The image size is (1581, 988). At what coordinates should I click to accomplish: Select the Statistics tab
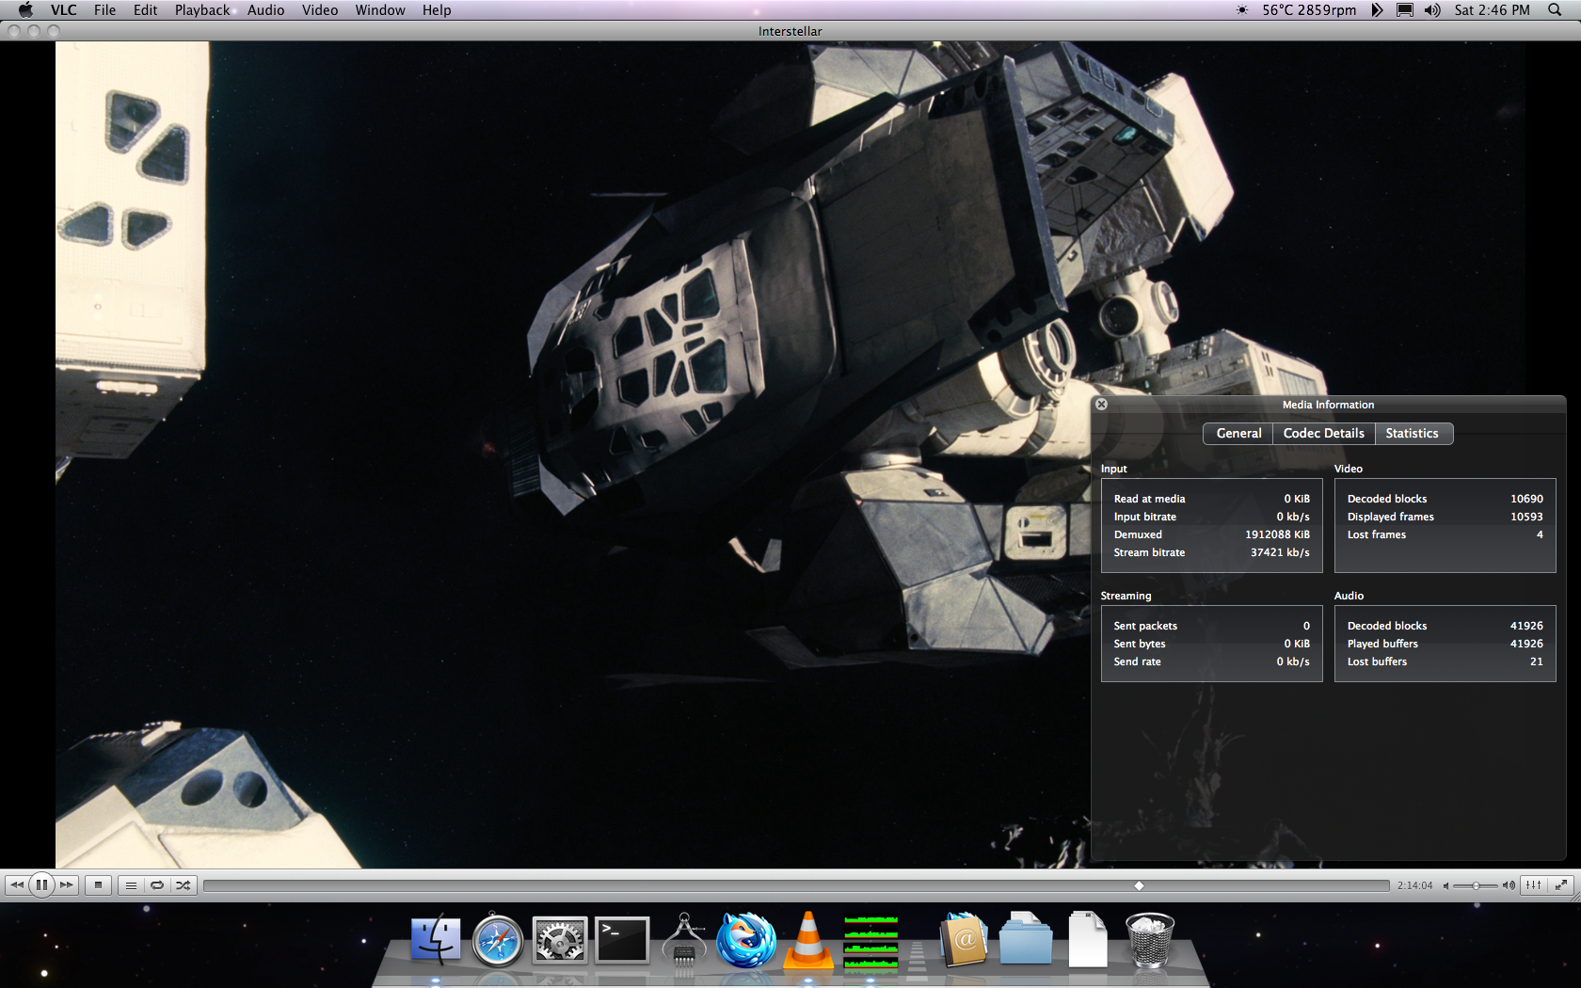click(1413, 434)
